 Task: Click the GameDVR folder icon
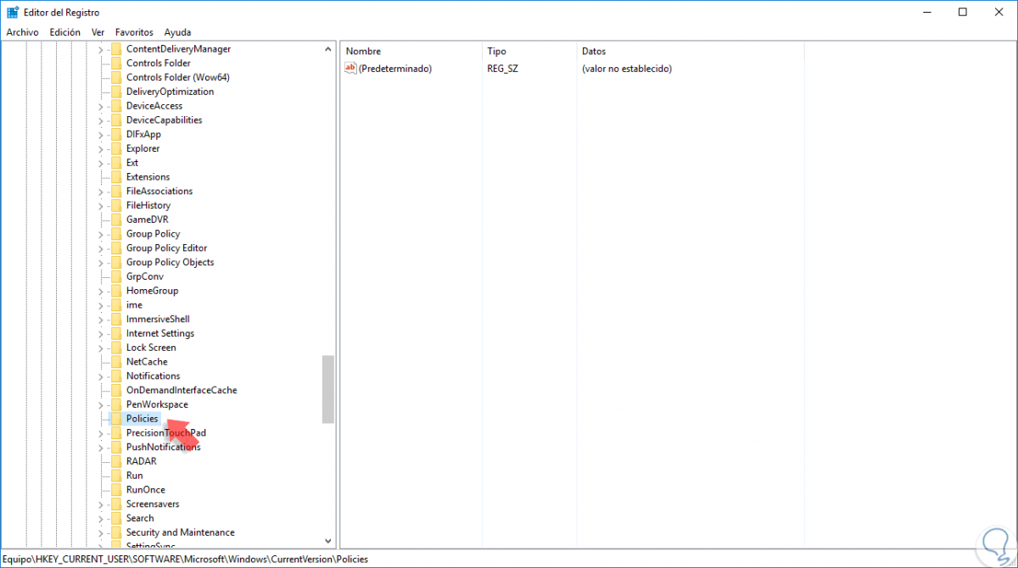point(116,220)
